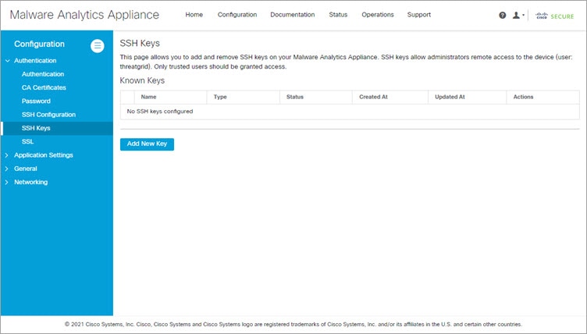This screenshot has width=587, height=334.
Task: Click the help question mark icon
Action: pyautogui.click(x=503, y=15)
